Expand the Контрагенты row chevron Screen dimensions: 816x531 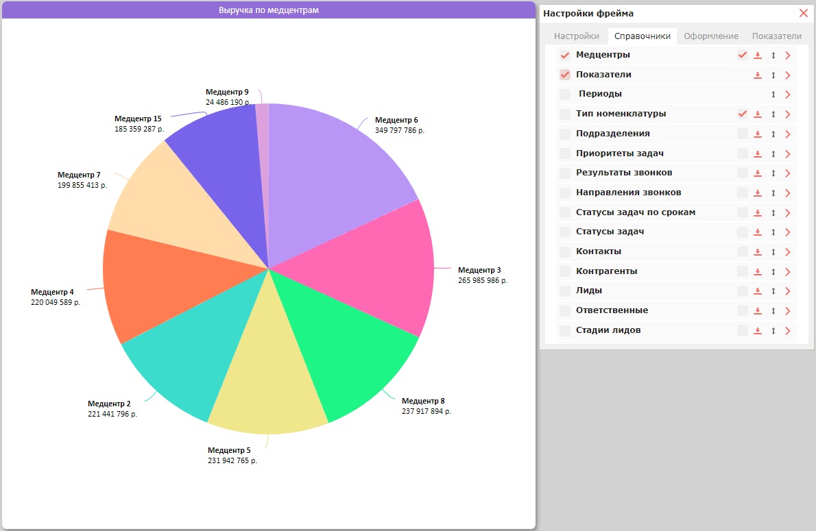(x=788, y=271)
